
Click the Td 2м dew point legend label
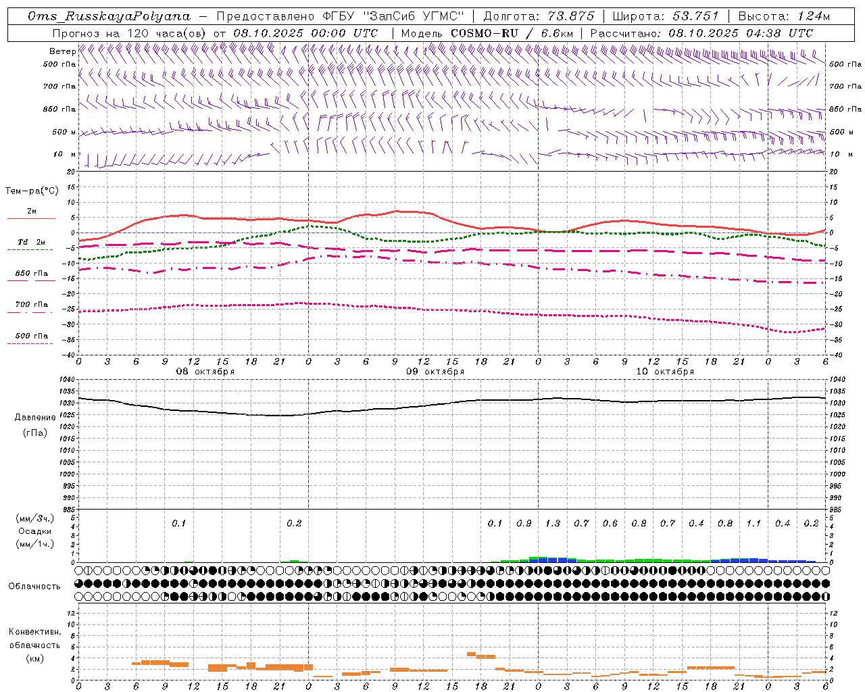(x=32, y=242)
